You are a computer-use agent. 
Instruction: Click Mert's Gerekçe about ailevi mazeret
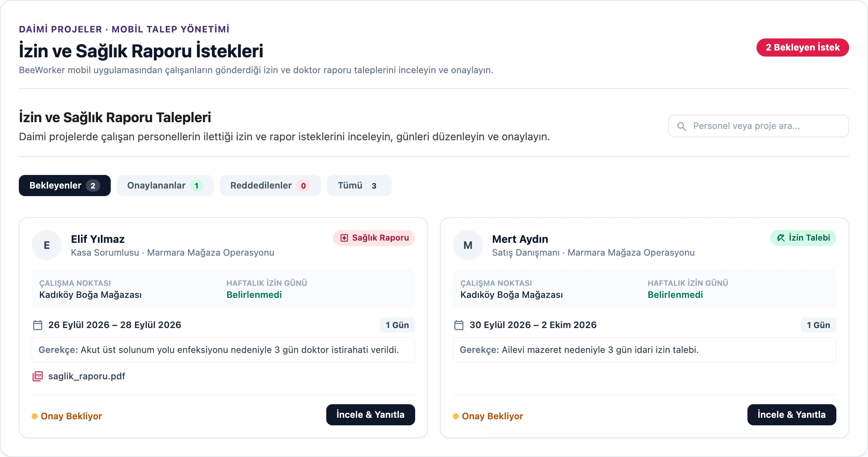645,350
